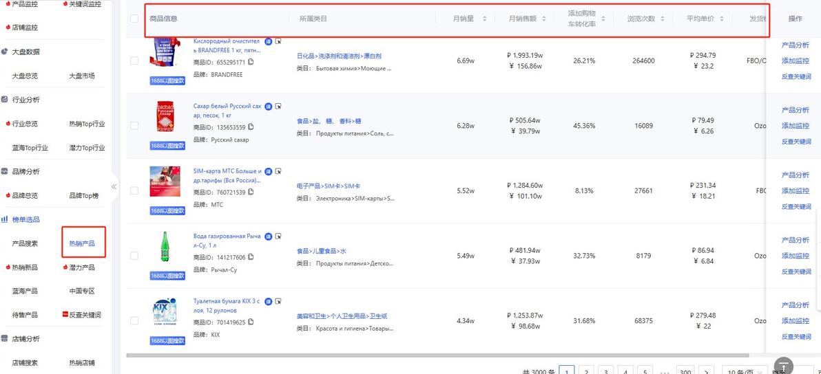Click 产品分析 link for Сахар белый row
The height and width of the screenshot is (374, 821).
point(796,110)
